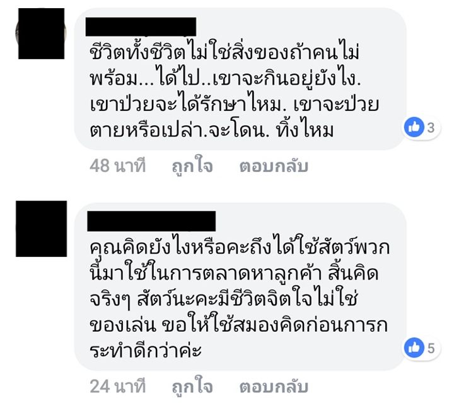
Task: Click the comment line starting เขาป่วยจะได้รักษาไหม
Action: pyautogui.click(x=234, y=103)
